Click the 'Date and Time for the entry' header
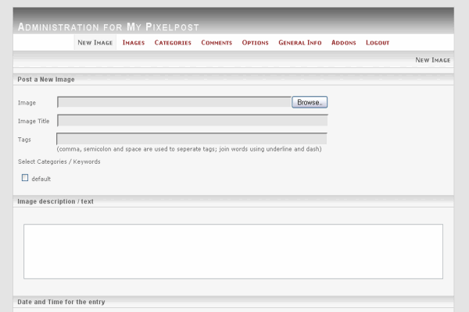Screen dimensions: 469x312 pyautogui.click(x=61, y=302)
